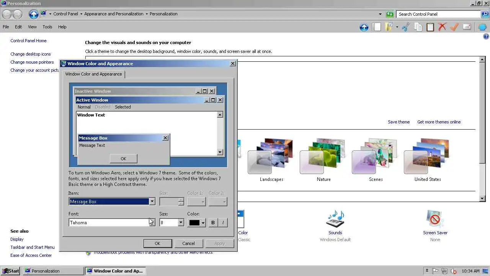
Task: Click Selected menu item in preview
Action: (x=123, y=107)
